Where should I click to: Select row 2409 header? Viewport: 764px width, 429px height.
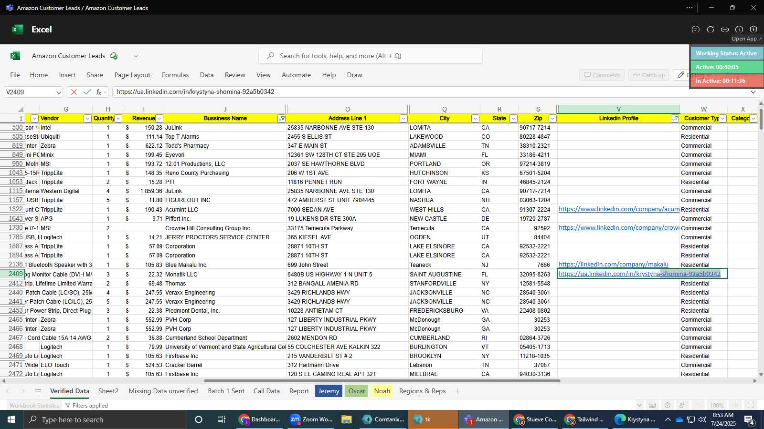pos(13,274)
